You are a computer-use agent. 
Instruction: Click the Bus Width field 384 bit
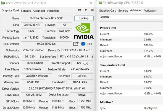click(82, 76)
